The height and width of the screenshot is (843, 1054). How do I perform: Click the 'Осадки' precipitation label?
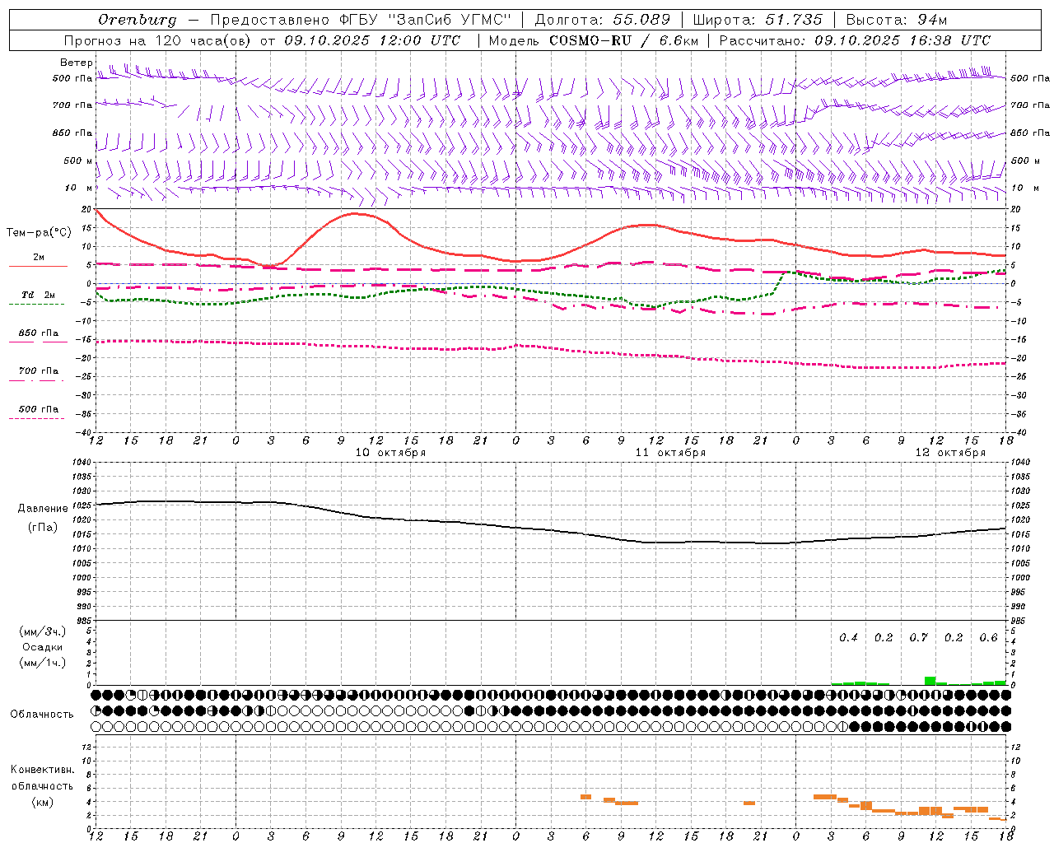point(43,647)
